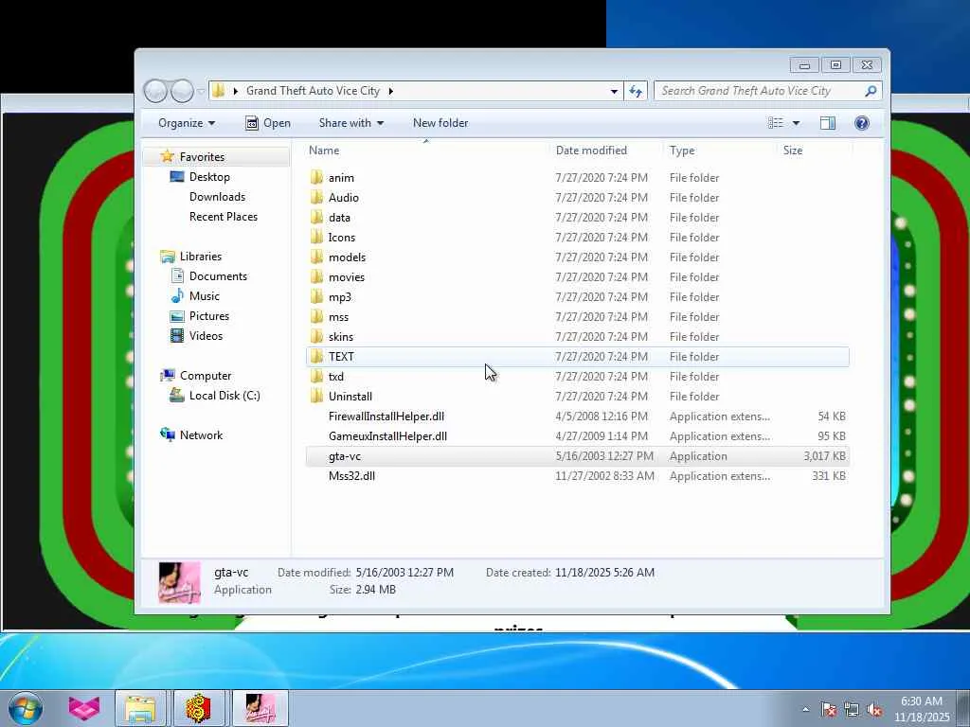970x727 pixels.
Task: Show hidden tray icons arrow
Action: 805,710
